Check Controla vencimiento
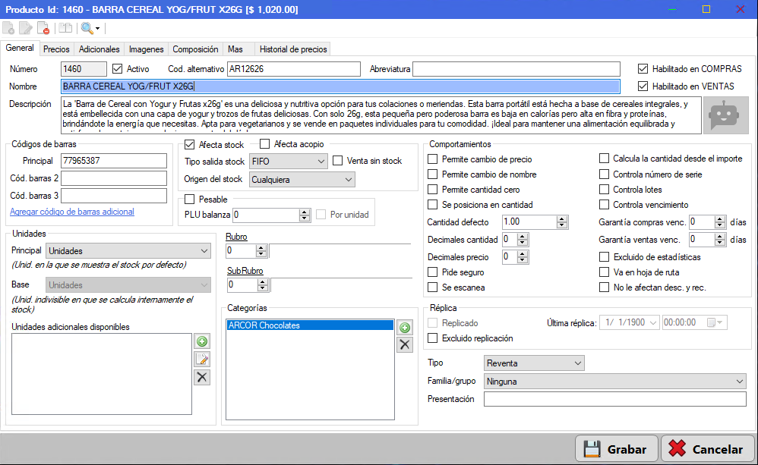The image size is (758, 465). coord(604,204)
